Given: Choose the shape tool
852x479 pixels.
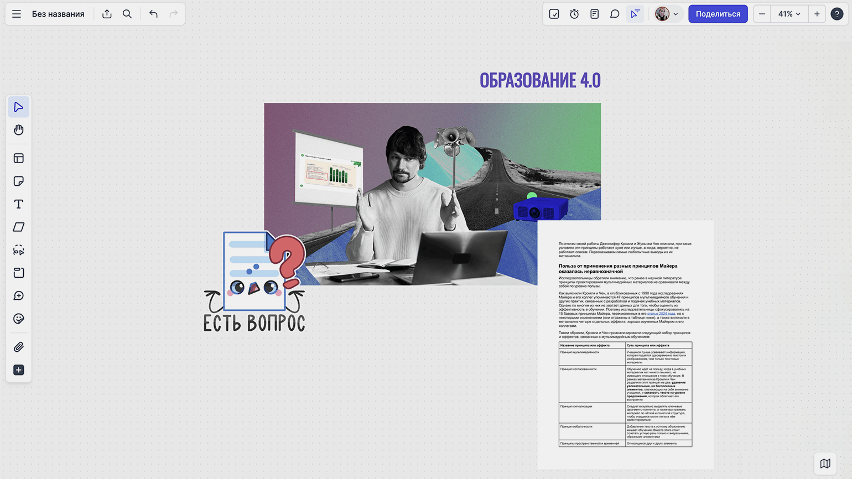Looking at the screenshot, I should pos(18,227).
